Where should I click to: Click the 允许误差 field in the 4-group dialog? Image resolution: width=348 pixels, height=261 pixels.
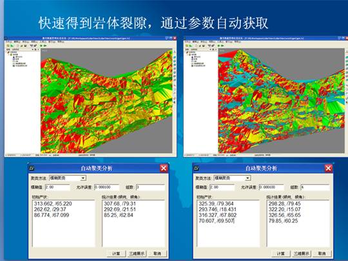[x=271, y=187]
